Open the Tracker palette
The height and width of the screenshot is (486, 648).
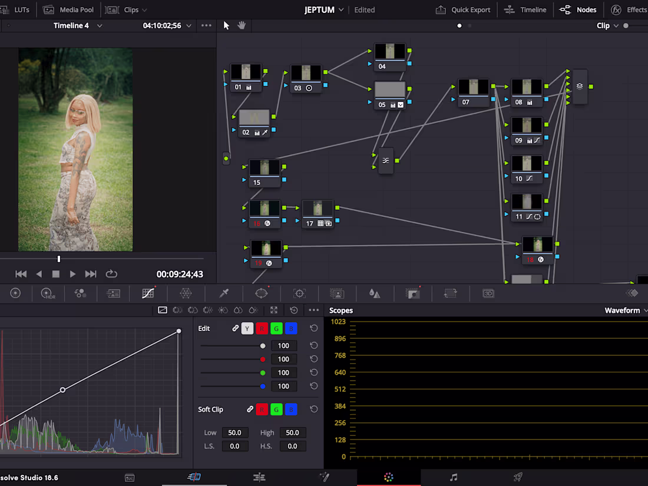tap(299, 293)
